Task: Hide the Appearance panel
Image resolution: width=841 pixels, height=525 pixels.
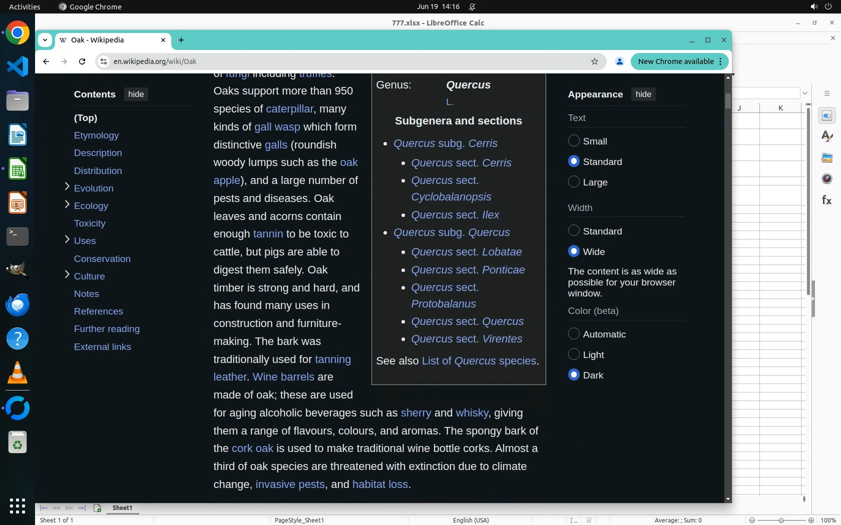Action: tap(643, 94)
